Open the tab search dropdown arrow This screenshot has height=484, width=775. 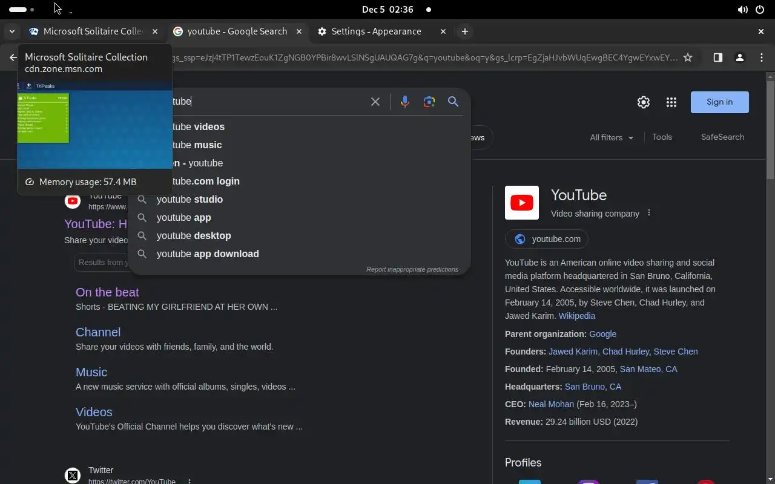pos(12,31)
